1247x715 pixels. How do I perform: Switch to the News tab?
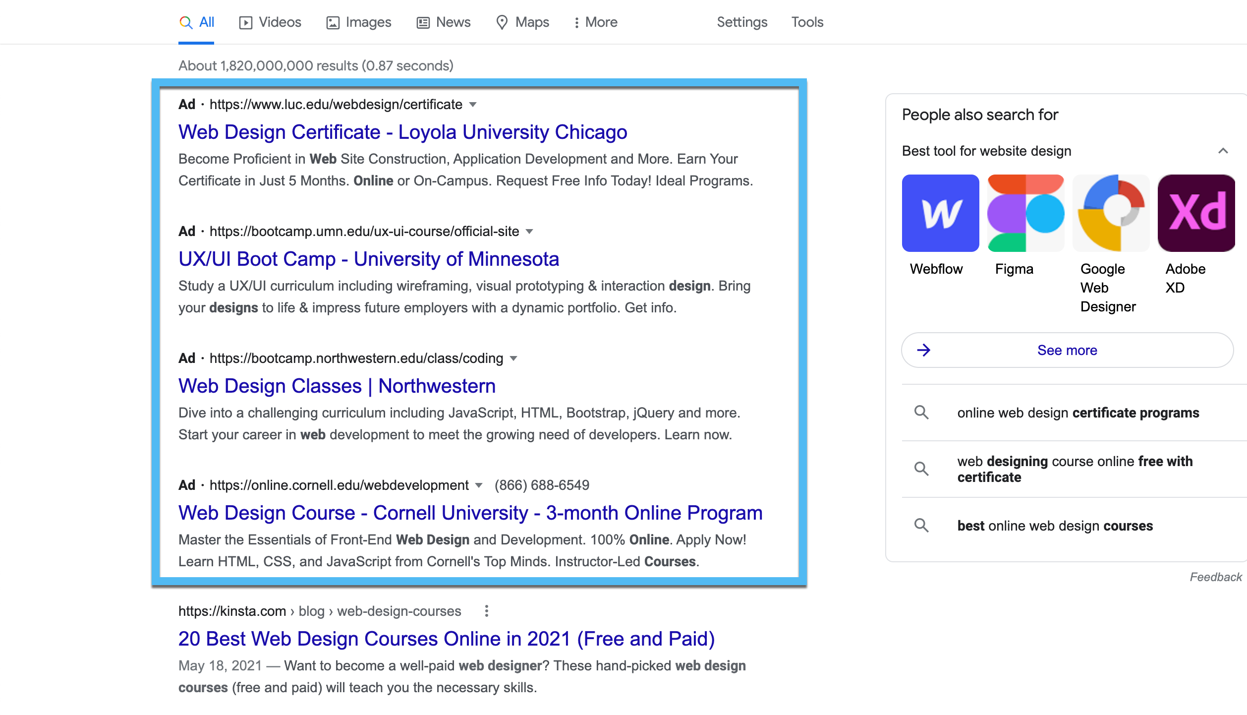[x=444, y=22]
